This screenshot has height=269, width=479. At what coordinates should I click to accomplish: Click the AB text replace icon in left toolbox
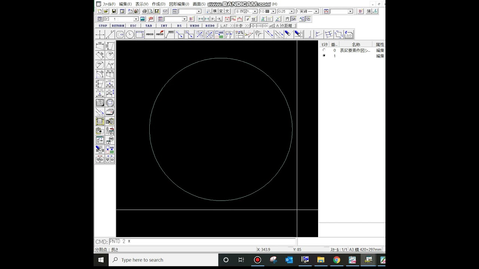click(110, 149)
